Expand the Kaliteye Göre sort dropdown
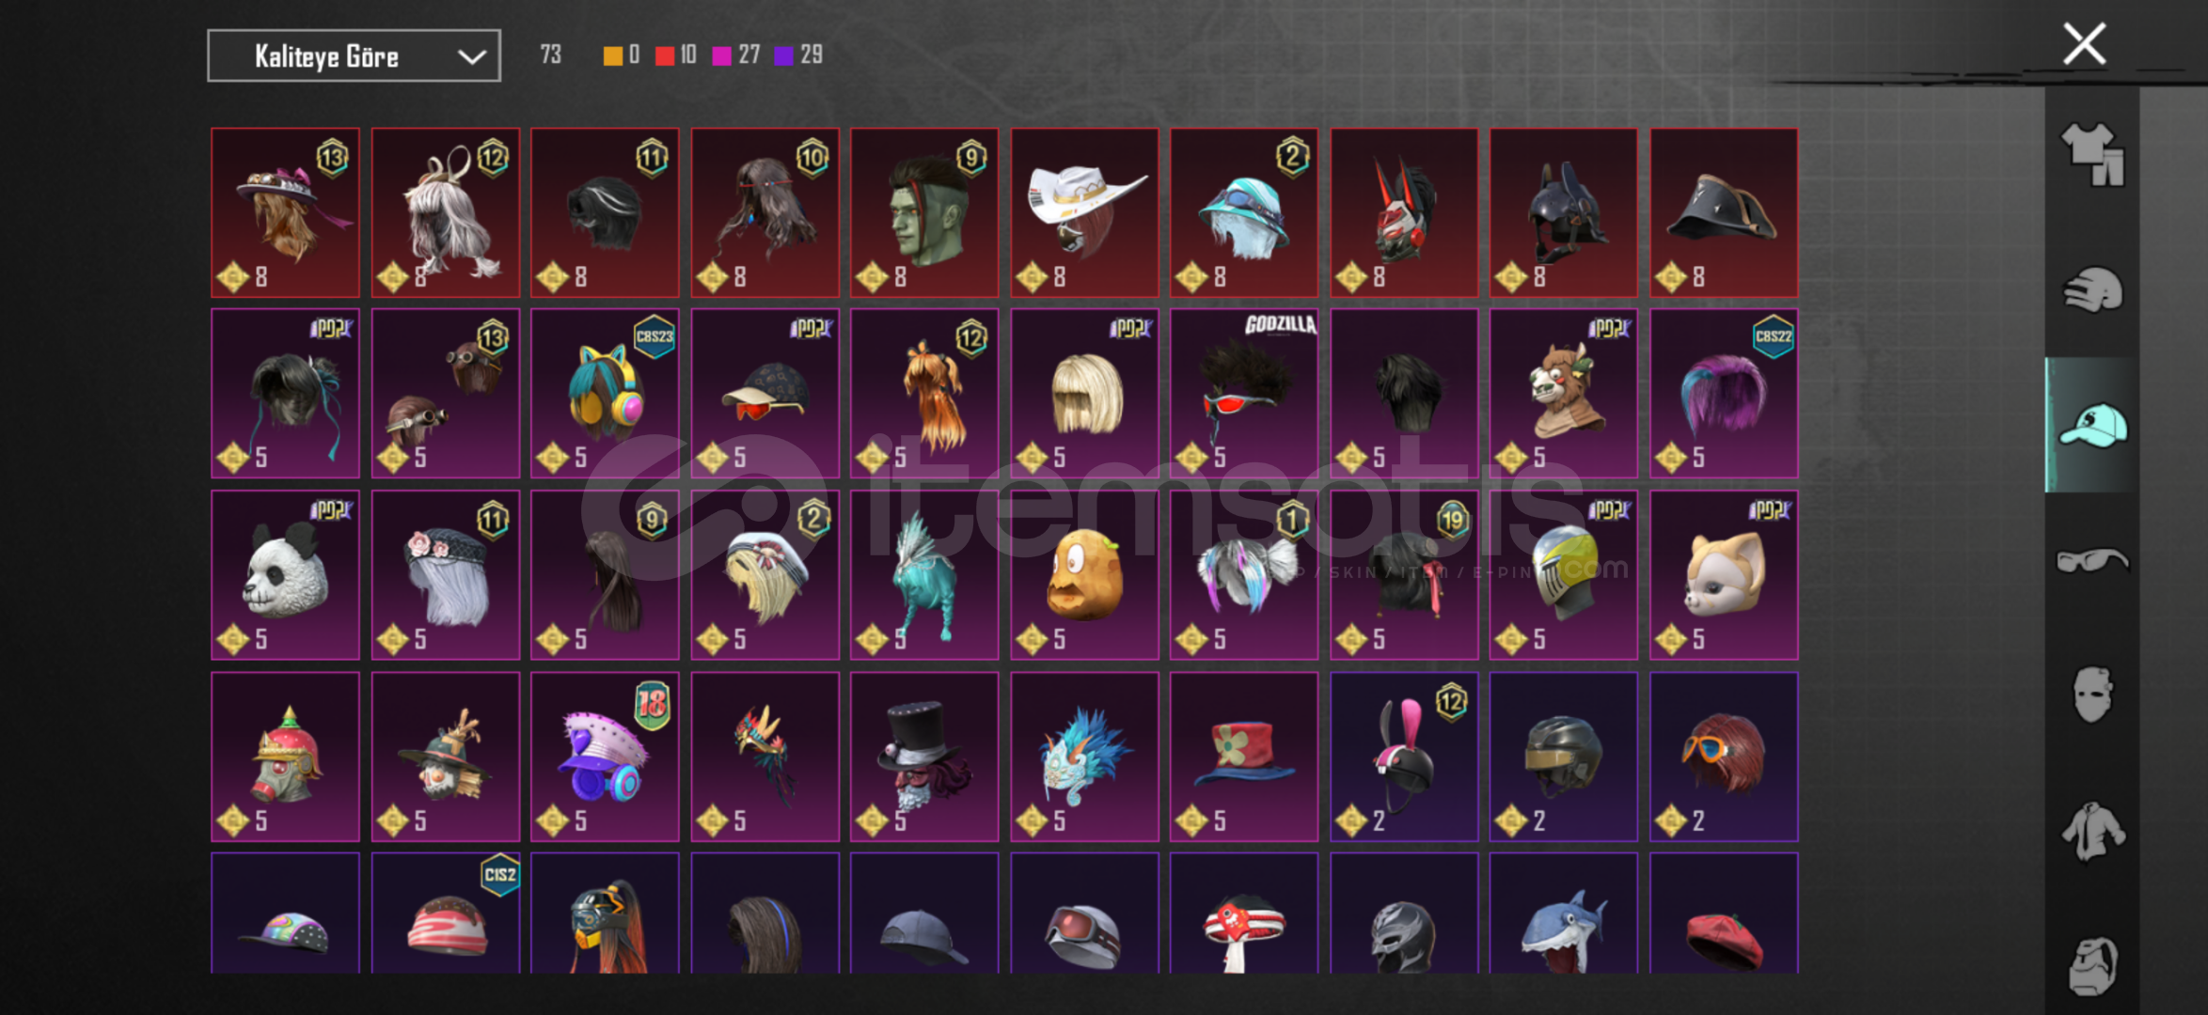2208x1015 pixels. [354, 56]
